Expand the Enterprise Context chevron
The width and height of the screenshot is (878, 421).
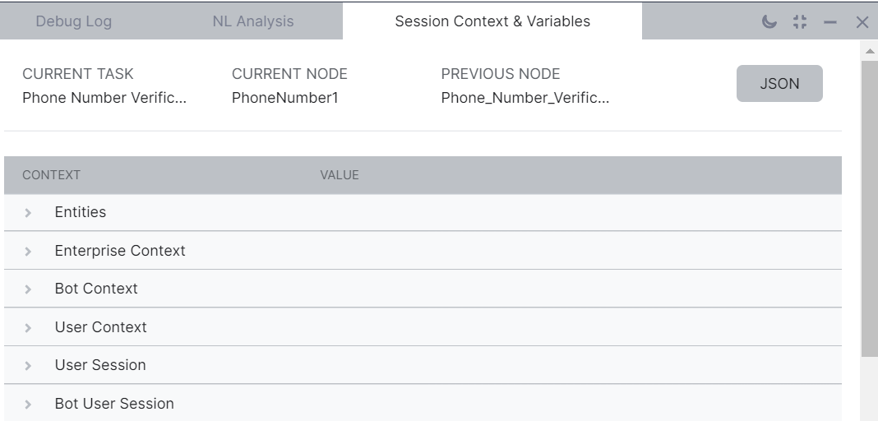(28, 251)
